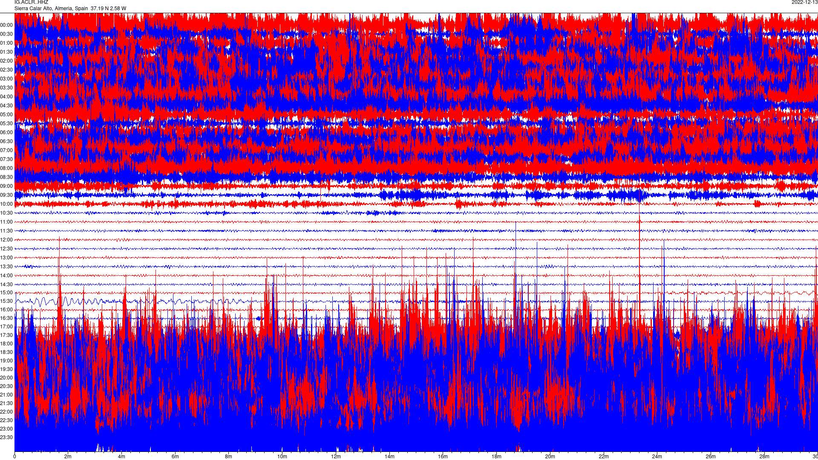Click the 2m tick on minute axis
This screenshot has height=460, width=818.
(x=68, y=457)
